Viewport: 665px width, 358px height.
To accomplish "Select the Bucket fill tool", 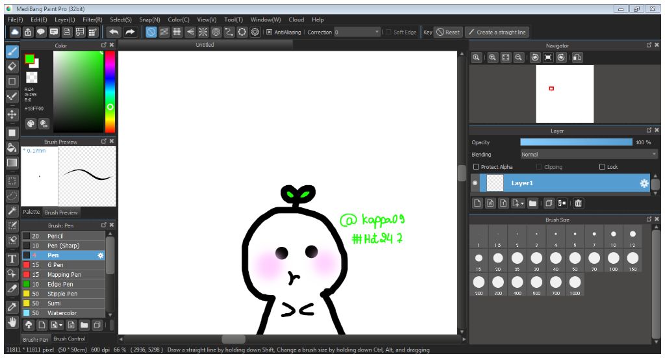I will point(12,147).
